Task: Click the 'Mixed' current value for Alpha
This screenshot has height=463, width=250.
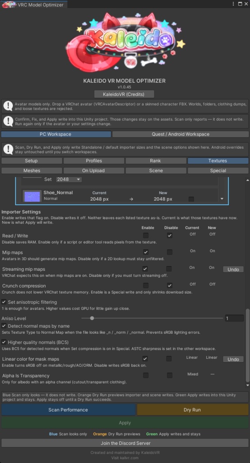Action: coord(193,374)
